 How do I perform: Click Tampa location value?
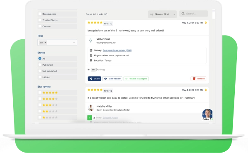(x=108, y=60)
